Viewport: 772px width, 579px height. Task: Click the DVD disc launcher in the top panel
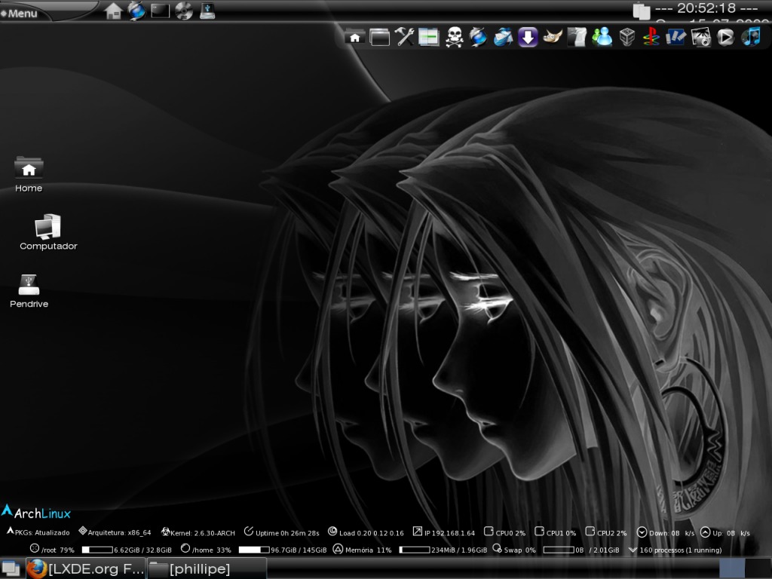tap(184, 11)
